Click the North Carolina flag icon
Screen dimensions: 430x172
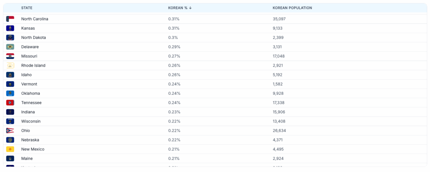tap(10, 19)
